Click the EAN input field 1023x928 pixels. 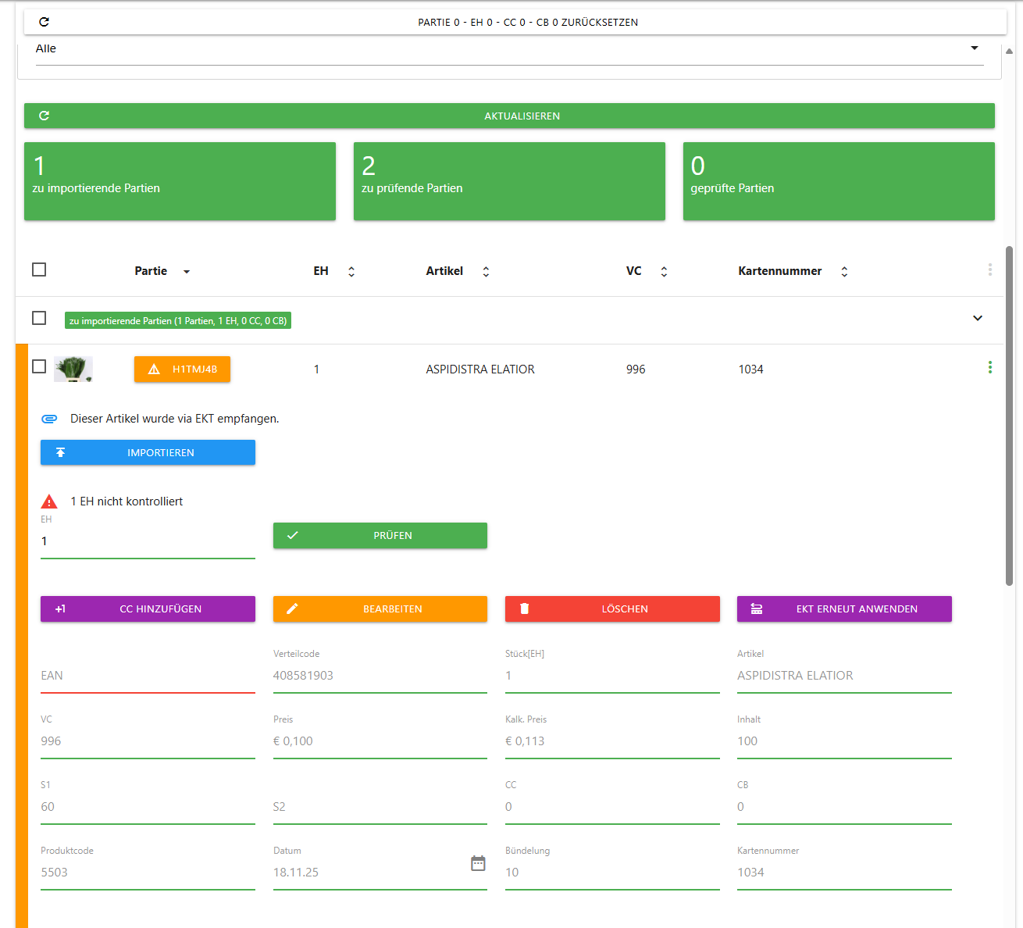[x=148, y=676]
